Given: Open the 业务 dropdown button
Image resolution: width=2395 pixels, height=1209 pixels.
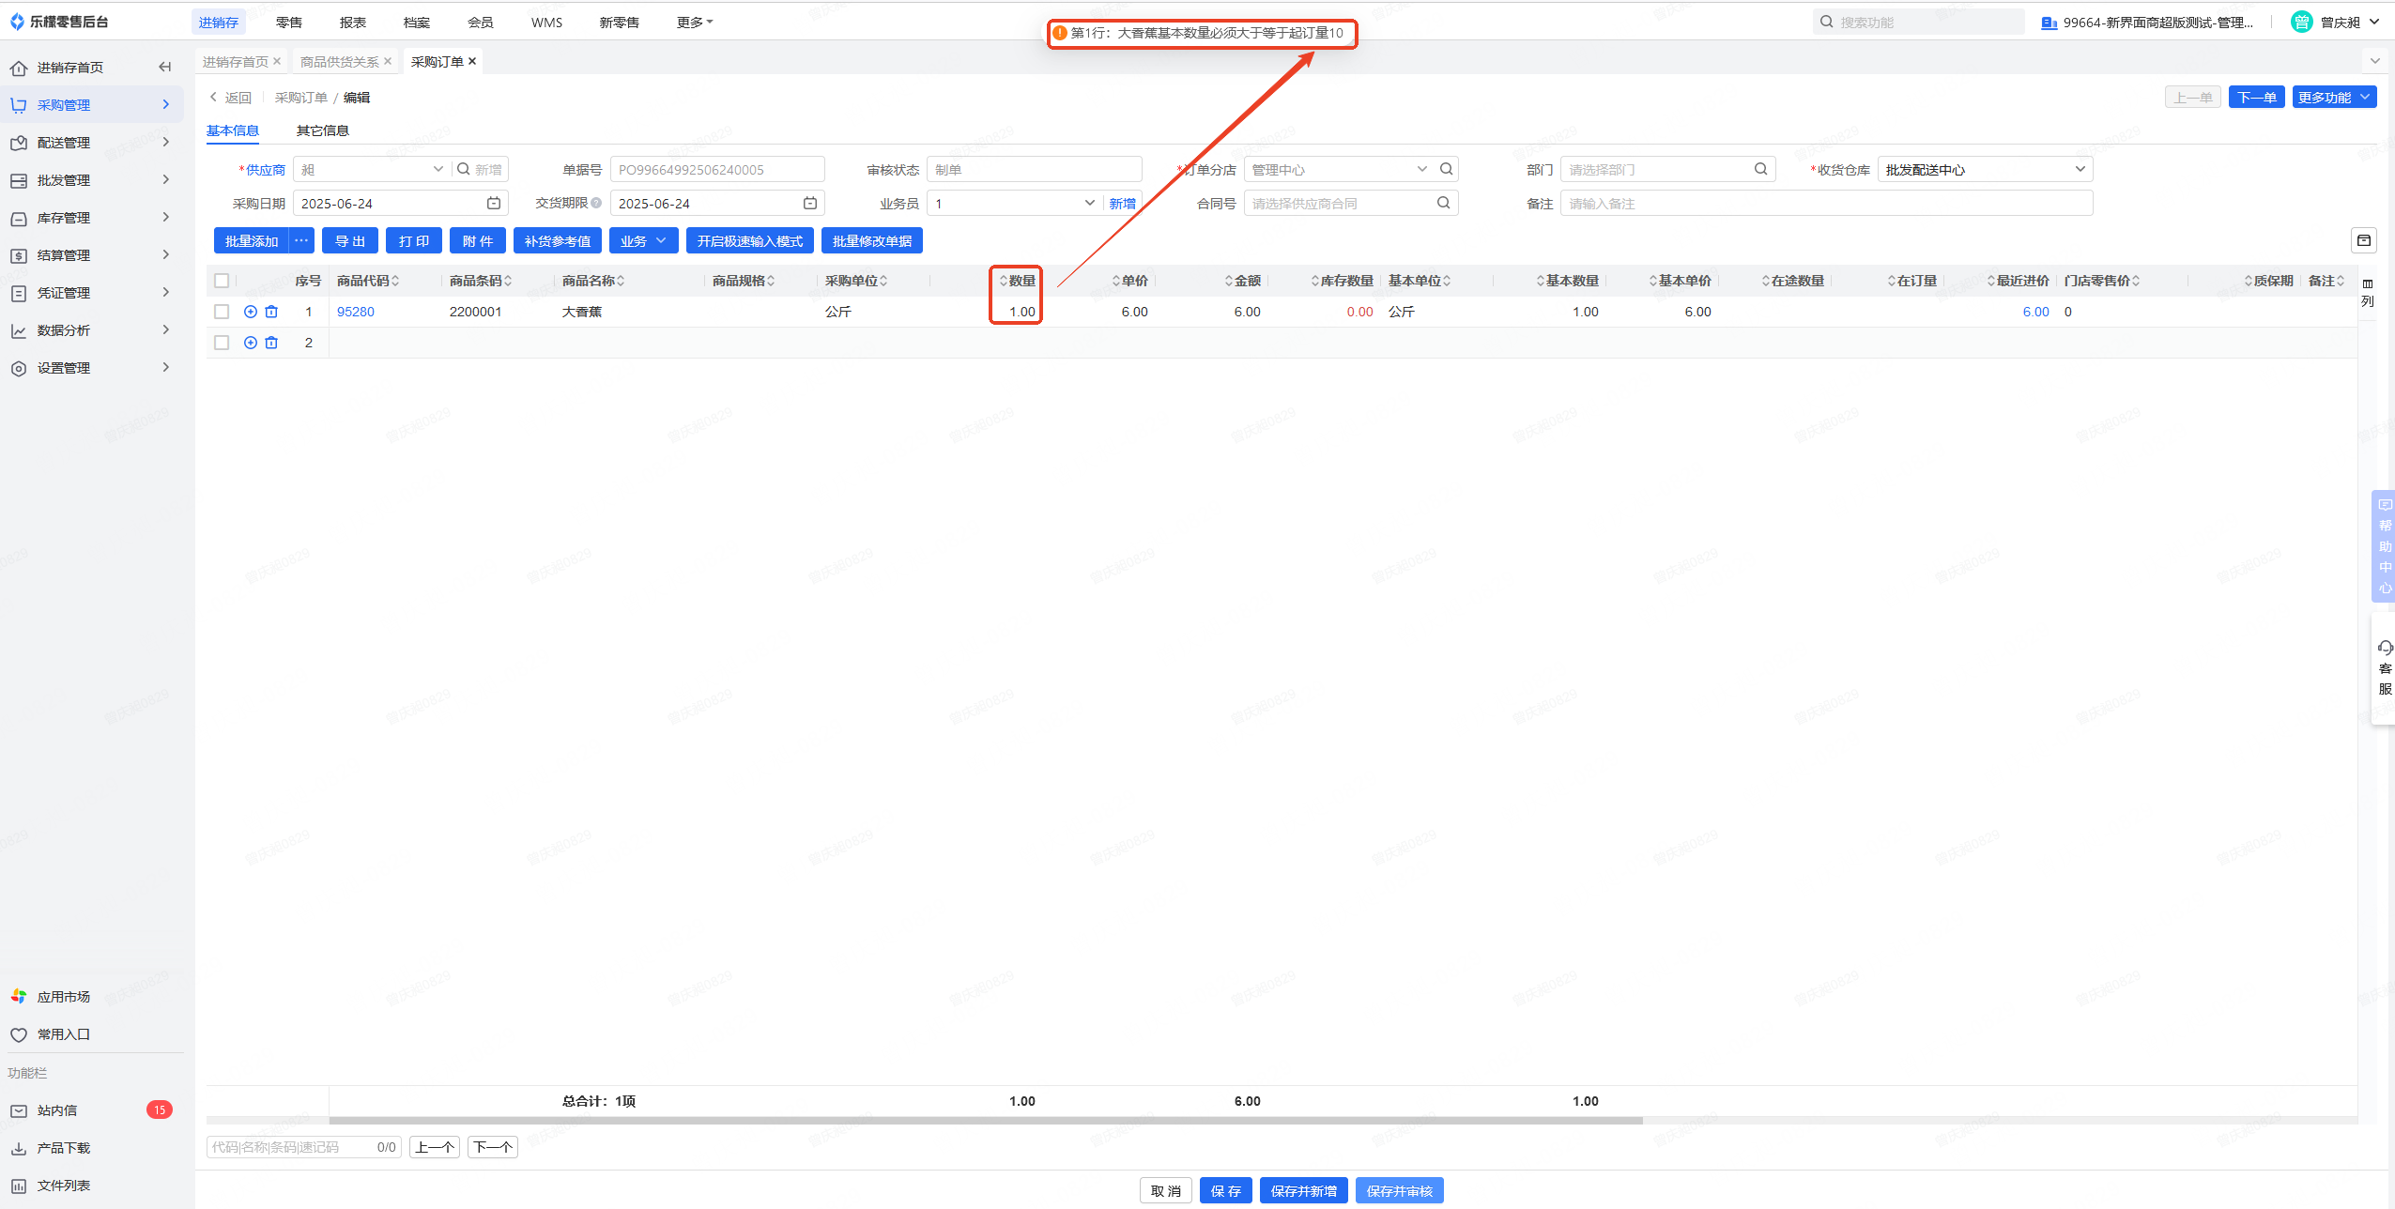Looking at the screenshot, I should tap(643, 240).
